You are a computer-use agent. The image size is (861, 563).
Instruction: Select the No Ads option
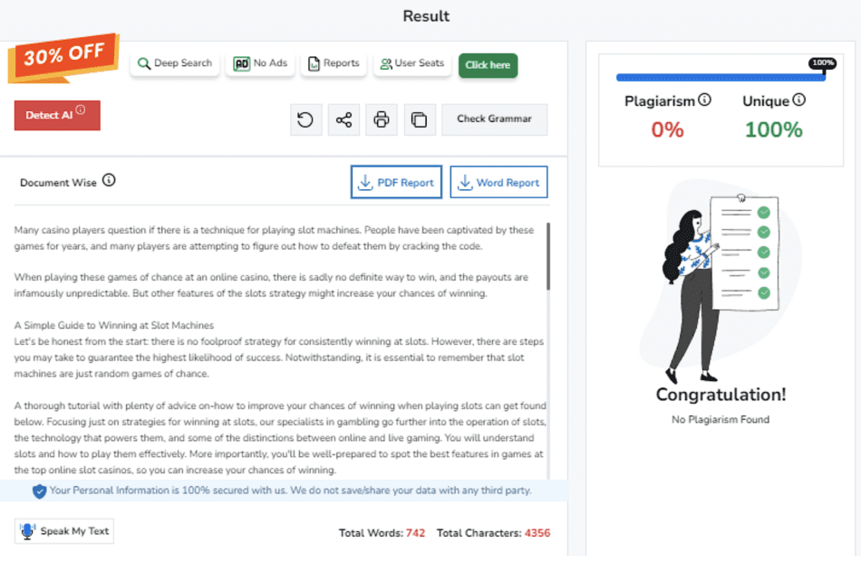[260, 63]
